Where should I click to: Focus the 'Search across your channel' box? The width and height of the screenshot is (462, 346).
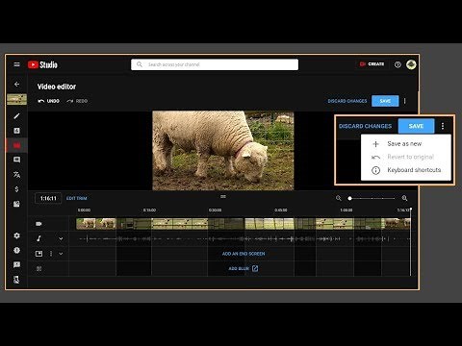click(215, 64)
